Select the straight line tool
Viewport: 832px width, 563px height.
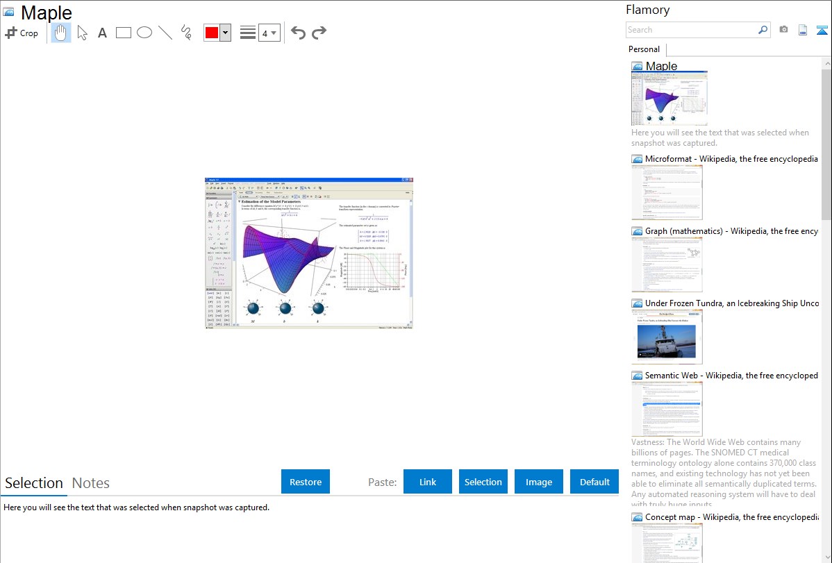[x=165, y=33]
